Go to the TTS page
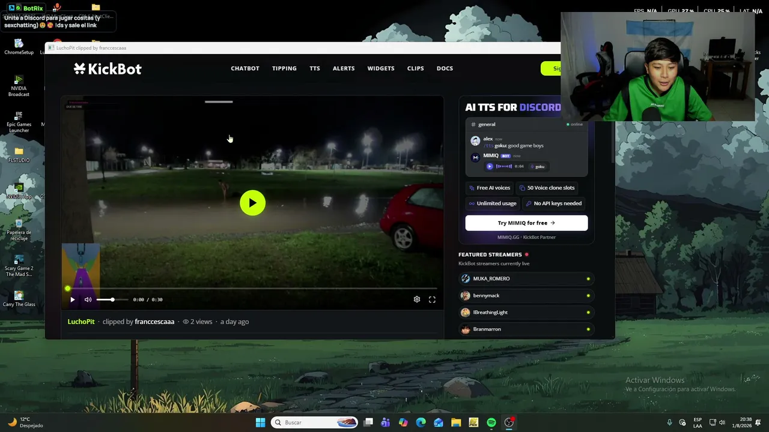This screenshot has width=769, height=432. (x=315, y=68)
